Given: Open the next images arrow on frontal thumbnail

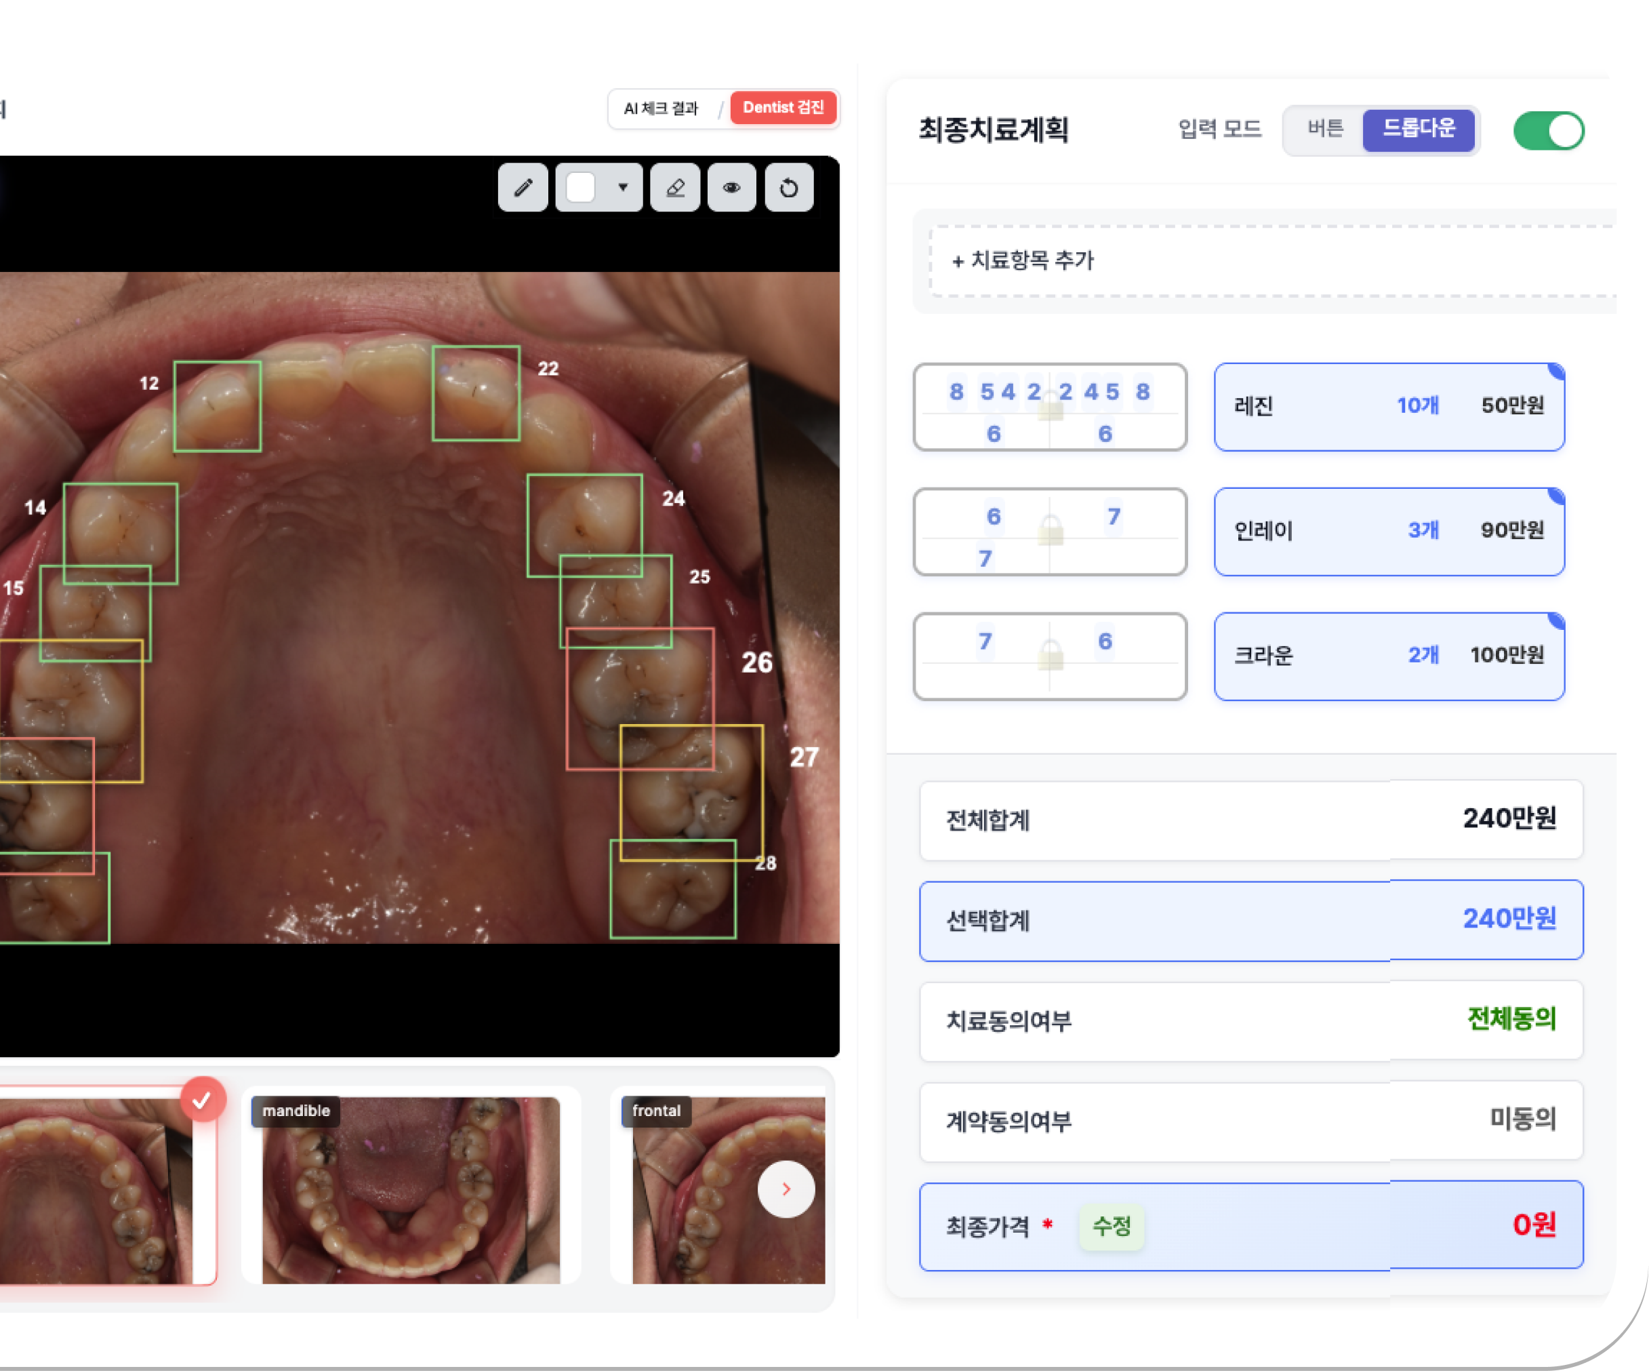Looking at the screenshot, I should coord(786,1189).
